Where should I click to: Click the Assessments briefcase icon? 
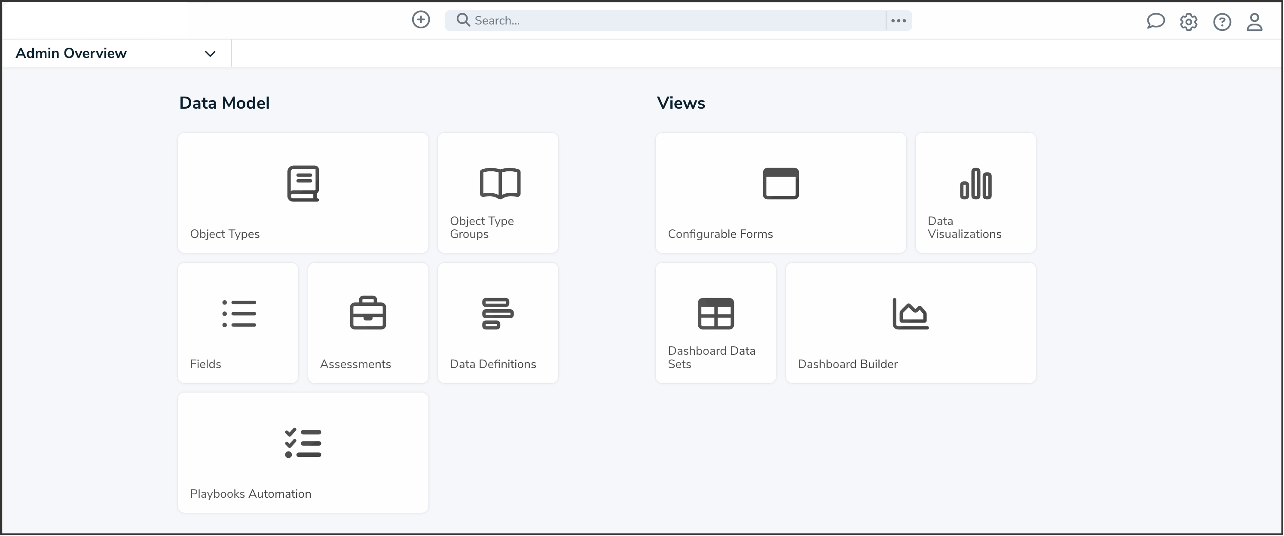pos(368,313)
